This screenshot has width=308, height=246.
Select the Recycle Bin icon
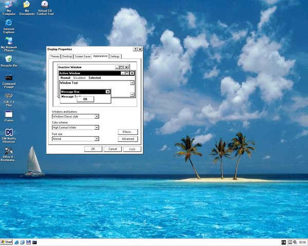pos(9,61)
